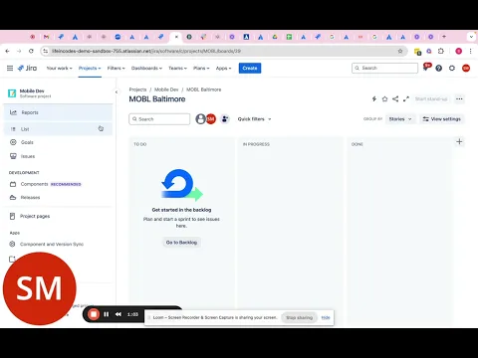Image resolution: width=478 pixels, height=358 pixels.
Task: Open the Jira app switcher menu icon
Action: click(10, 68)
